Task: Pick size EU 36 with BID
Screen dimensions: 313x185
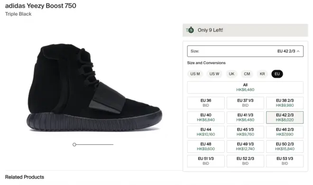Action: click(x=206, y=103)
